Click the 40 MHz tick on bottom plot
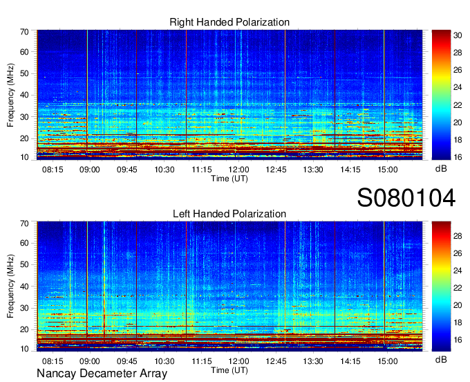Viewport: 470px width, 382px height. point(24,286)
